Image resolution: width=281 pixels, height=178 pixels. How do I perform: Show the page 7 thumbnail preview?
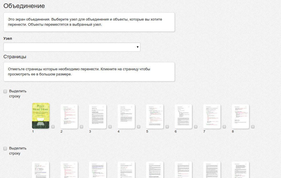pos(212,116)
